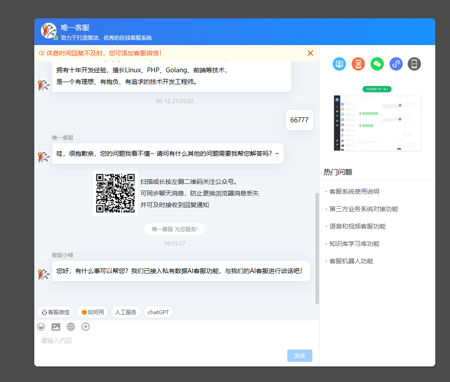
Task: Click the 06-12 21:05:52 timestamp
Action: (175, 101)
